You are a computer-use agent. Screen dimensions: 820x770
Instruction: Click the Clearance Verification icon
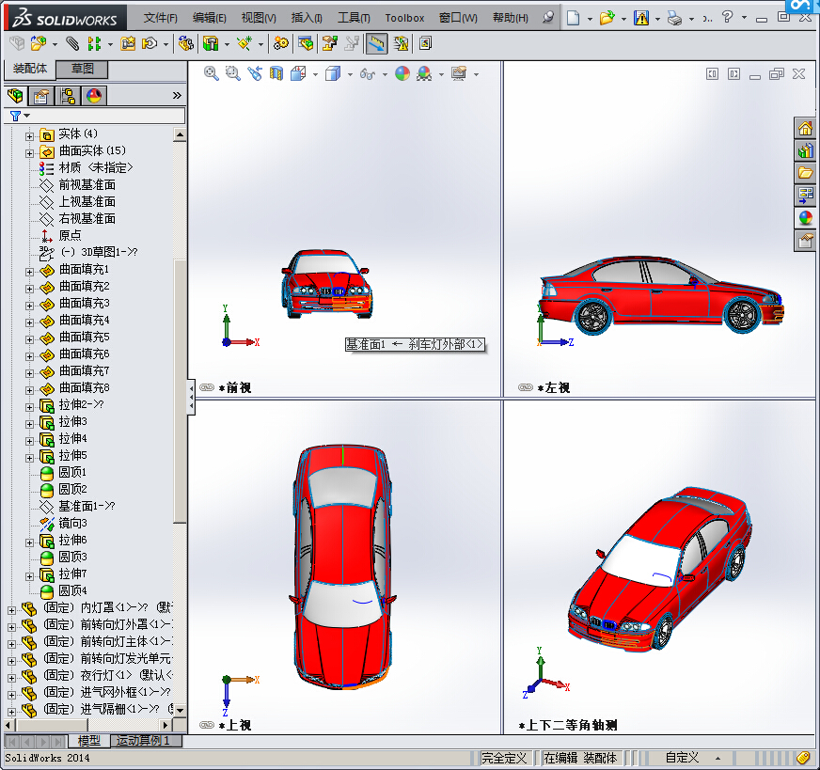[402, 43]
